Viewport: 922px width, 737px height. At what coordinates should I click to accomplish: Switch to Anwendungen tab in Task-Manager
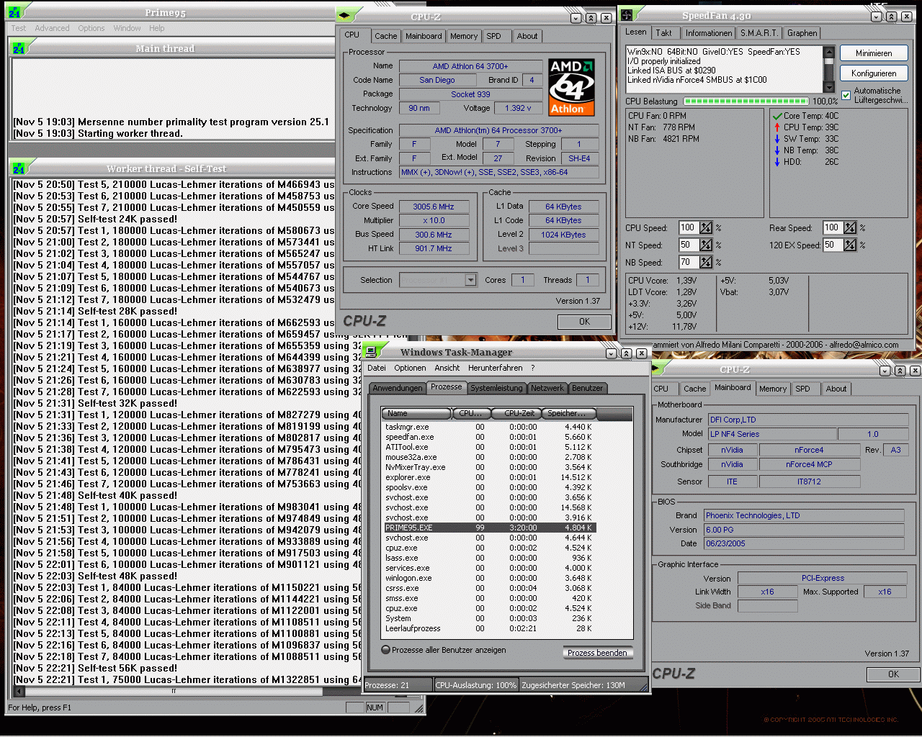(398, 388)
